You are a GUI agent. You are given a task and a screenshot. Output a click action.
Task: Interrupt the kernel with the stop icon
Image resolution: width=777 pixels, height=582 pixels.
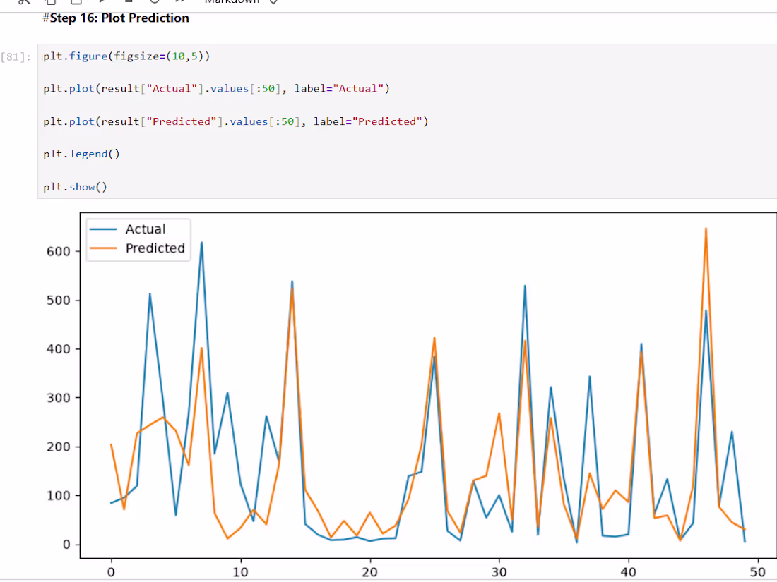click(x=129, y=1)
